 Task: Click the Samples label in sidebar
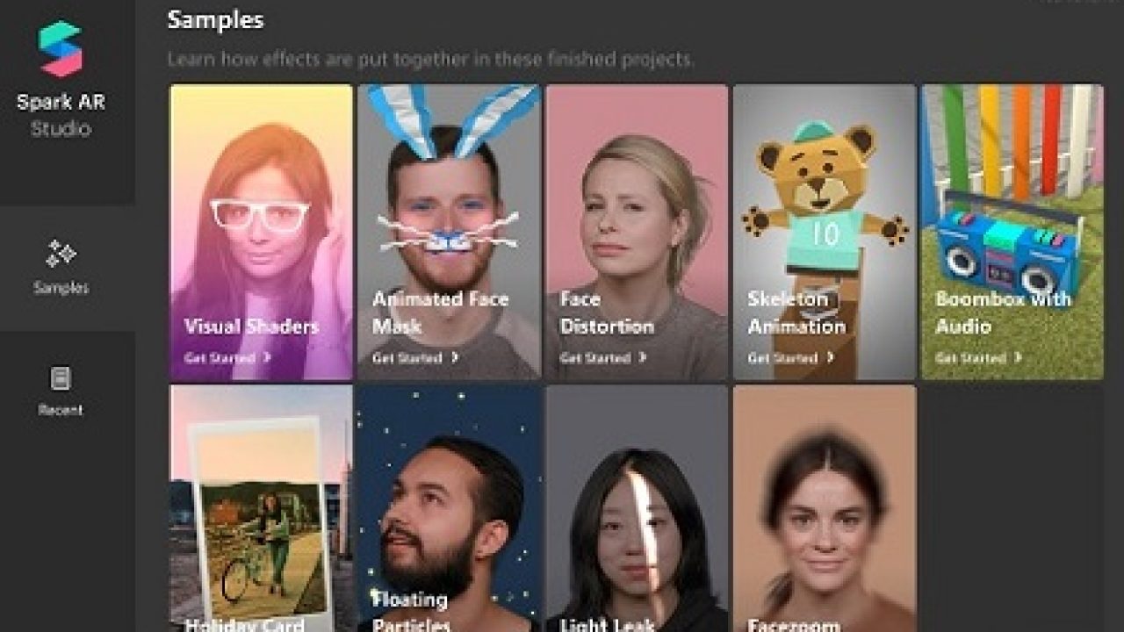[61, 288]
